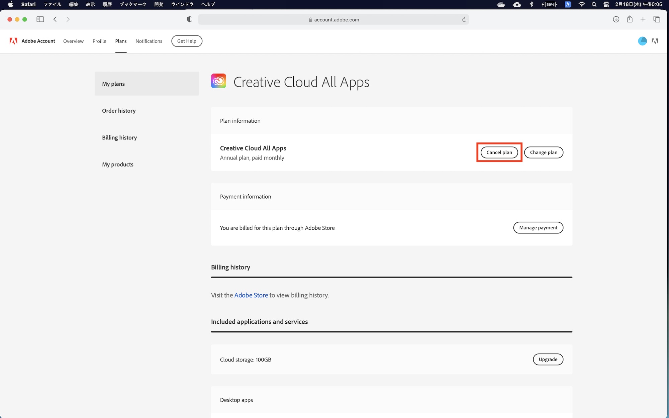Viewport: 669px width, 418px height.
Task: Switch to the Overview tab
Action: (73, 41)
